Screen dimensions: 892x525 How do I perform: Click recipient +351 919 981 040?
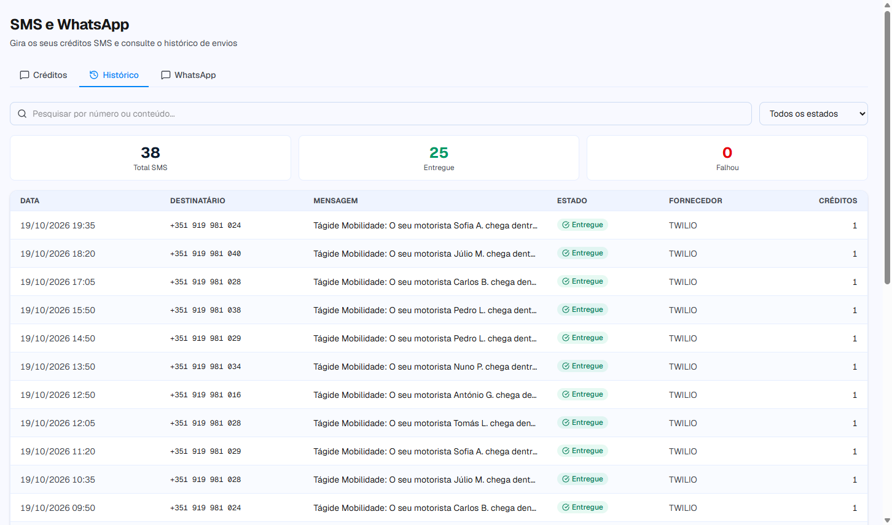[x=206, y=254]
